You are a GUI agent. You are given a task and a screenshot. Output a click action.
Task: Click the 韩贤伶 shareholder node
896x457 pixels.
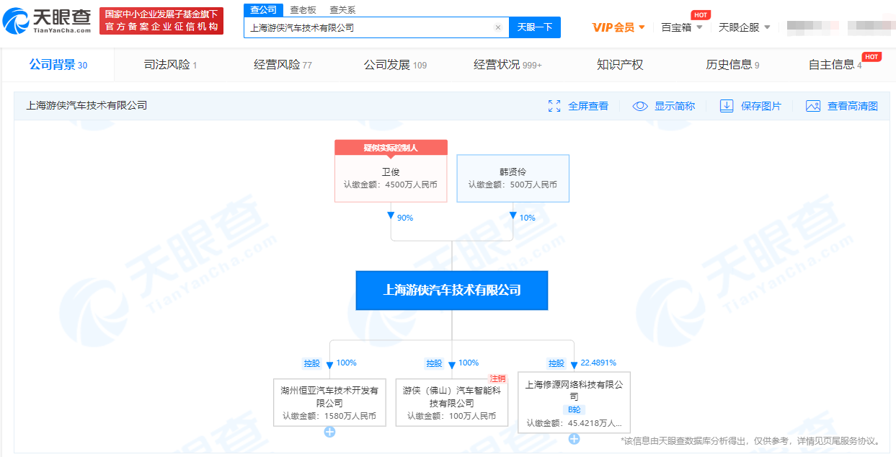pos(513,178)
